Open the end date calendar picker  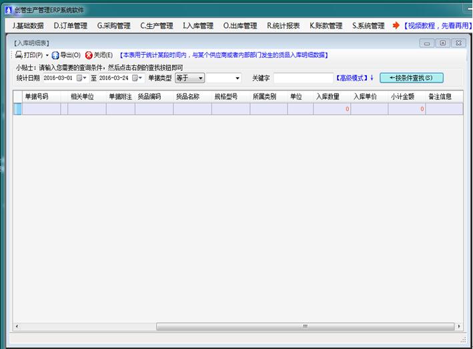point(136,78)
